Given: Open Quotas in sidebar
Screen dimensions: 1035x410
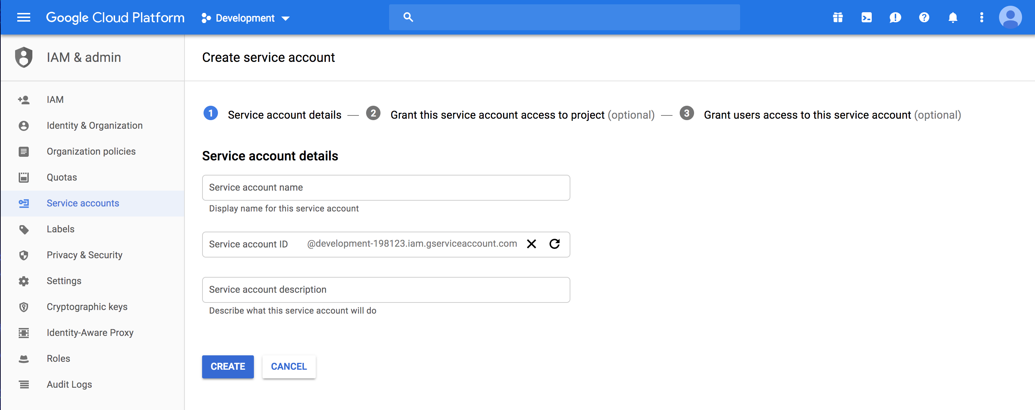Looking at the screenshot, I should click(x=62, y=177).
